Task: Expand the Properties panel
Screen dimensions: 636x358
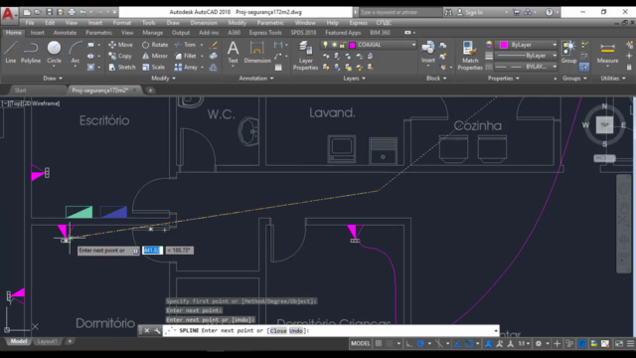Action: 504,79
